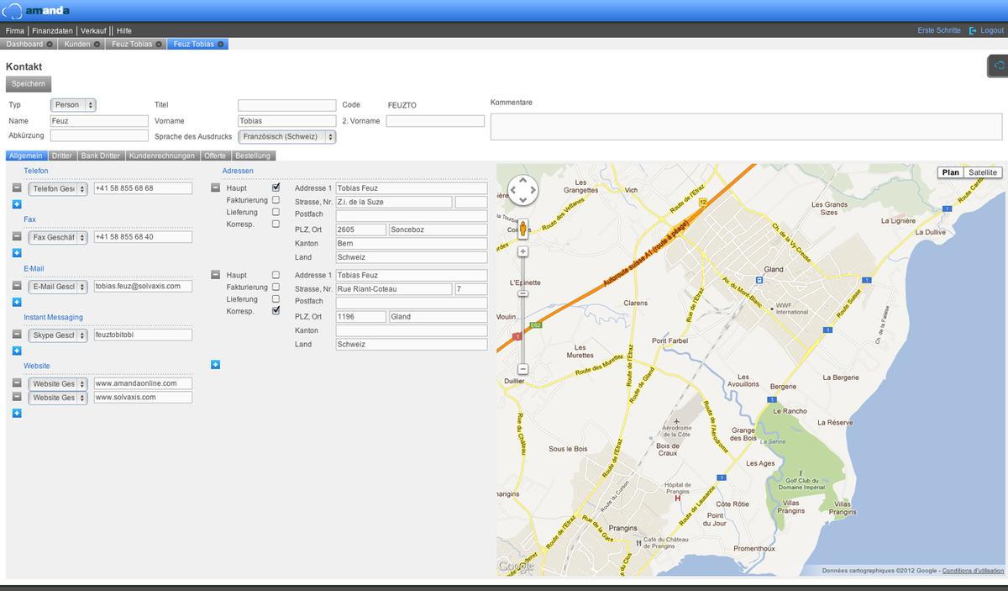Check Haupt for the Gland address
The height and width of the screenshot is (591, 1008).
pos(276,275)
